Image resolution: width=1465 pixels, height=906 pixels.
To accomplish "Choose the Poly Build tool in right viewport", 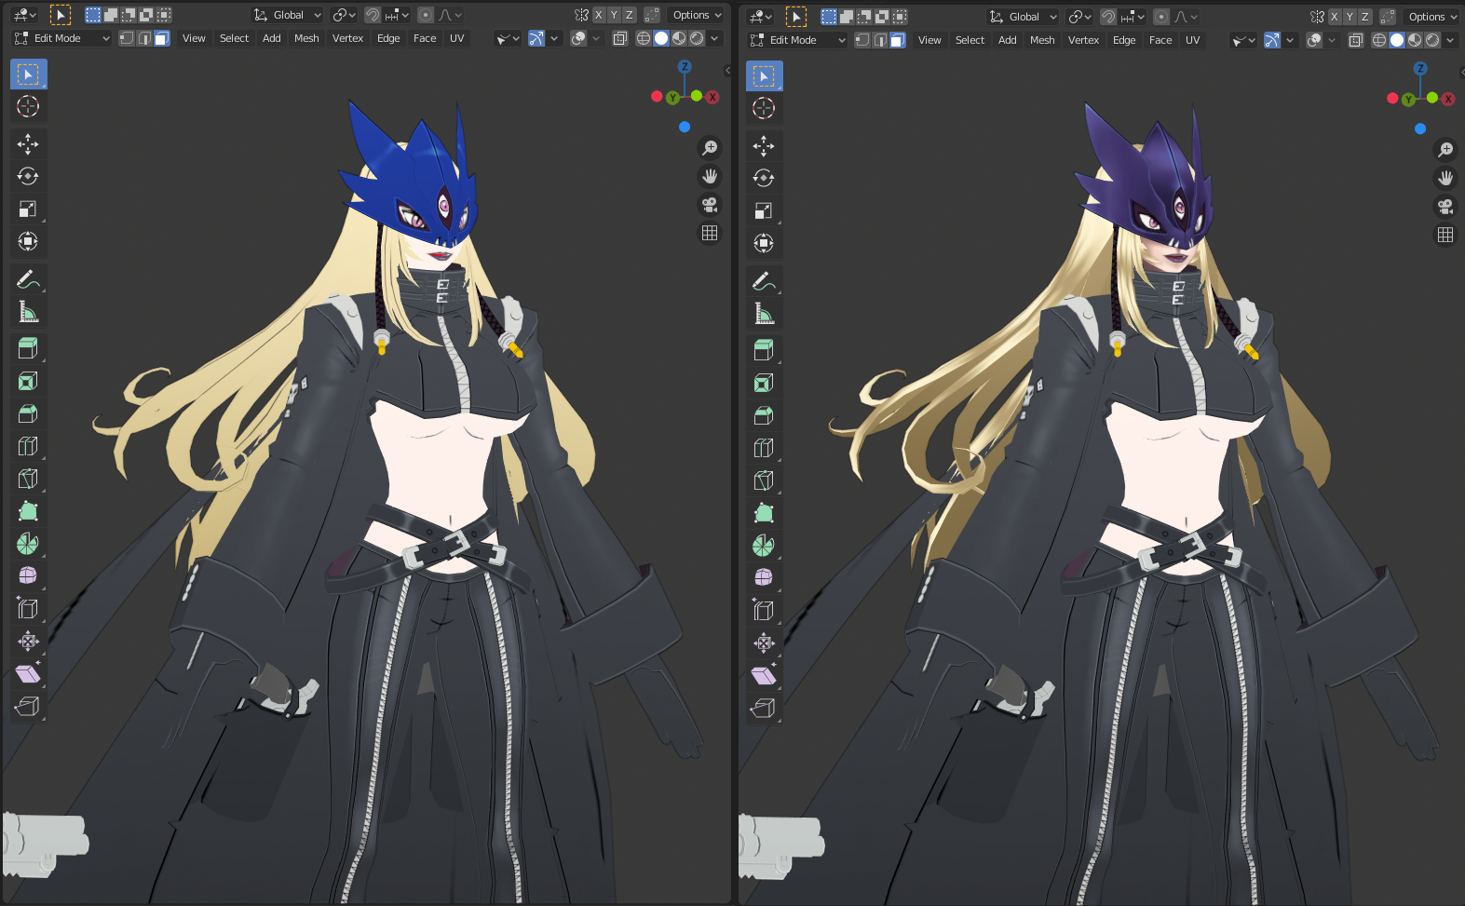I will [x=764, y=513].
